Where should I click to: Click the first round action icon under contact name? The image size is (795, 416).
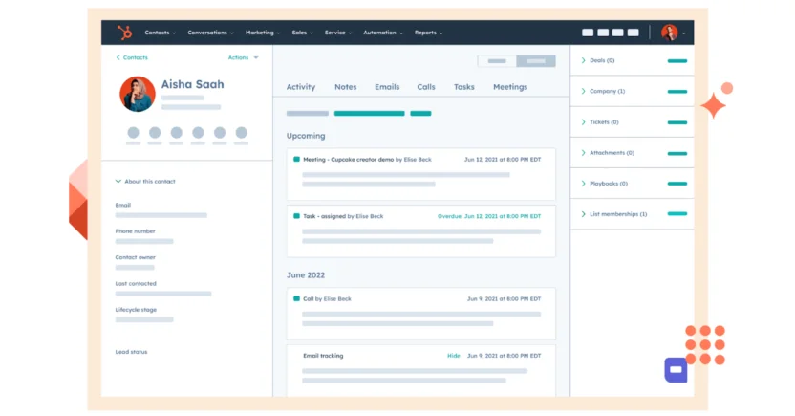(133, 133)
